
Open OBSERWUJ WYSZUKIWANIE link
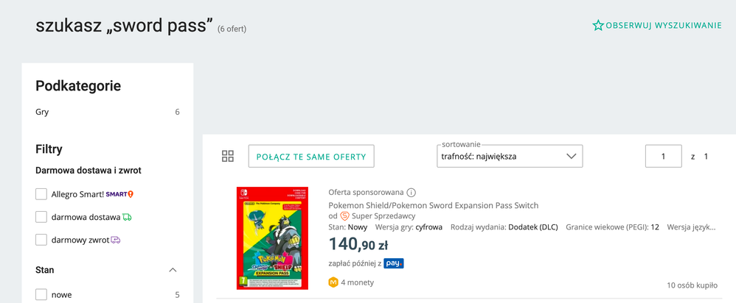[664, 25]
